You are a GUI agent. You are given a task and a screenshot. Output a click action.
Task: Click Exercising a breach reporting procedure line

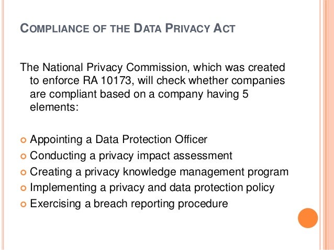pos(129,204)
